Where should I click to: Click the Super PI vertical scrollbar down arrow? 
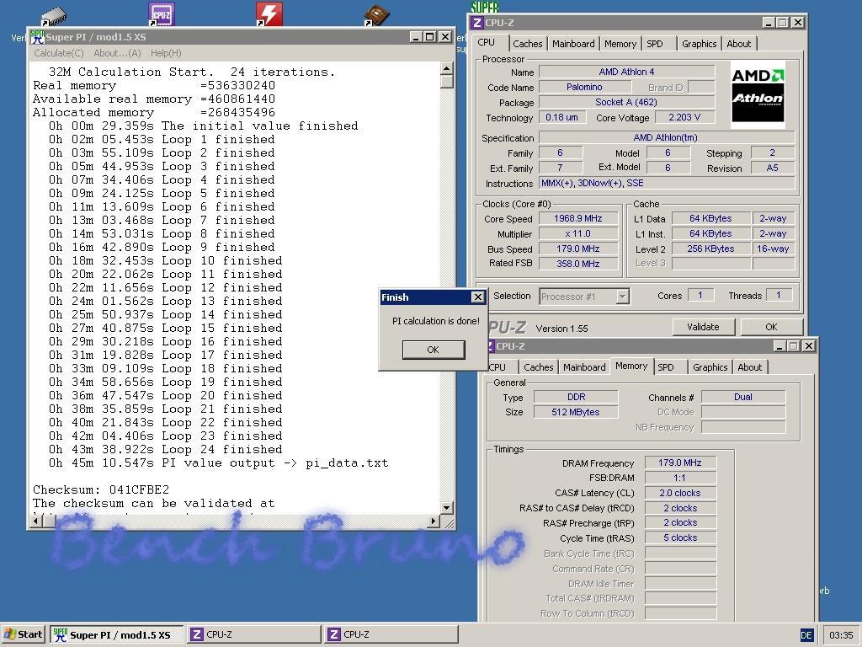point(447,507)
